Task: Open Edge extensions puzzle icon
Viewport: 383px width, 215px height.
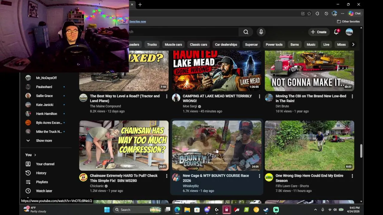Action: 317,13
